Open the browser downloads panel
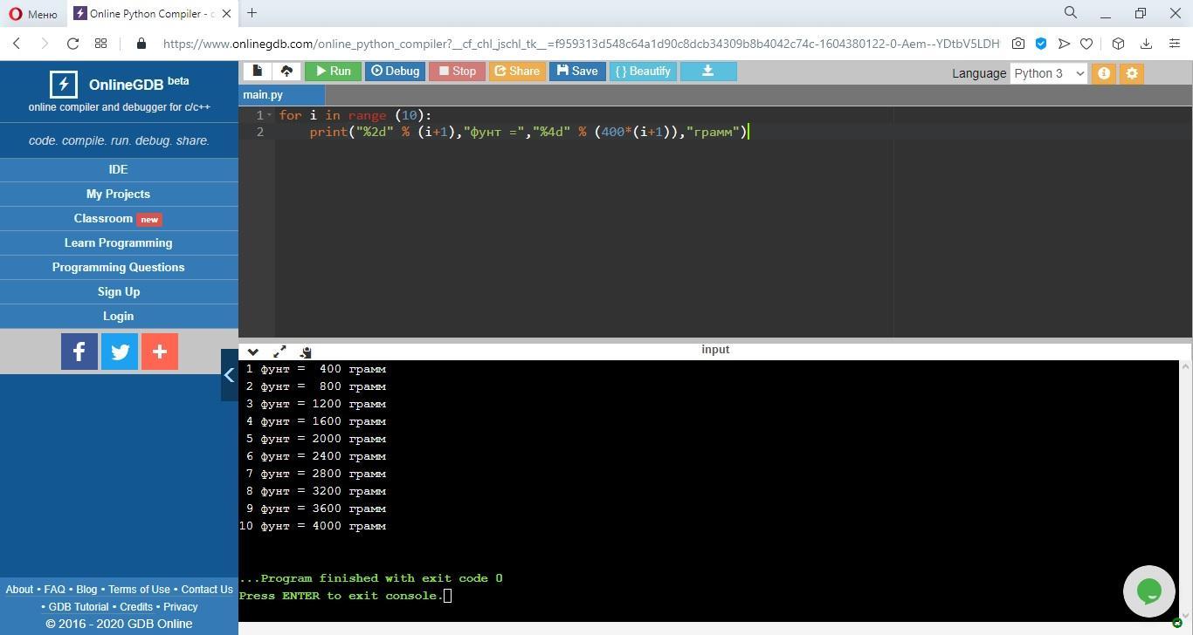Viewport: 1193px width, 635px height. click(1146, 44)
